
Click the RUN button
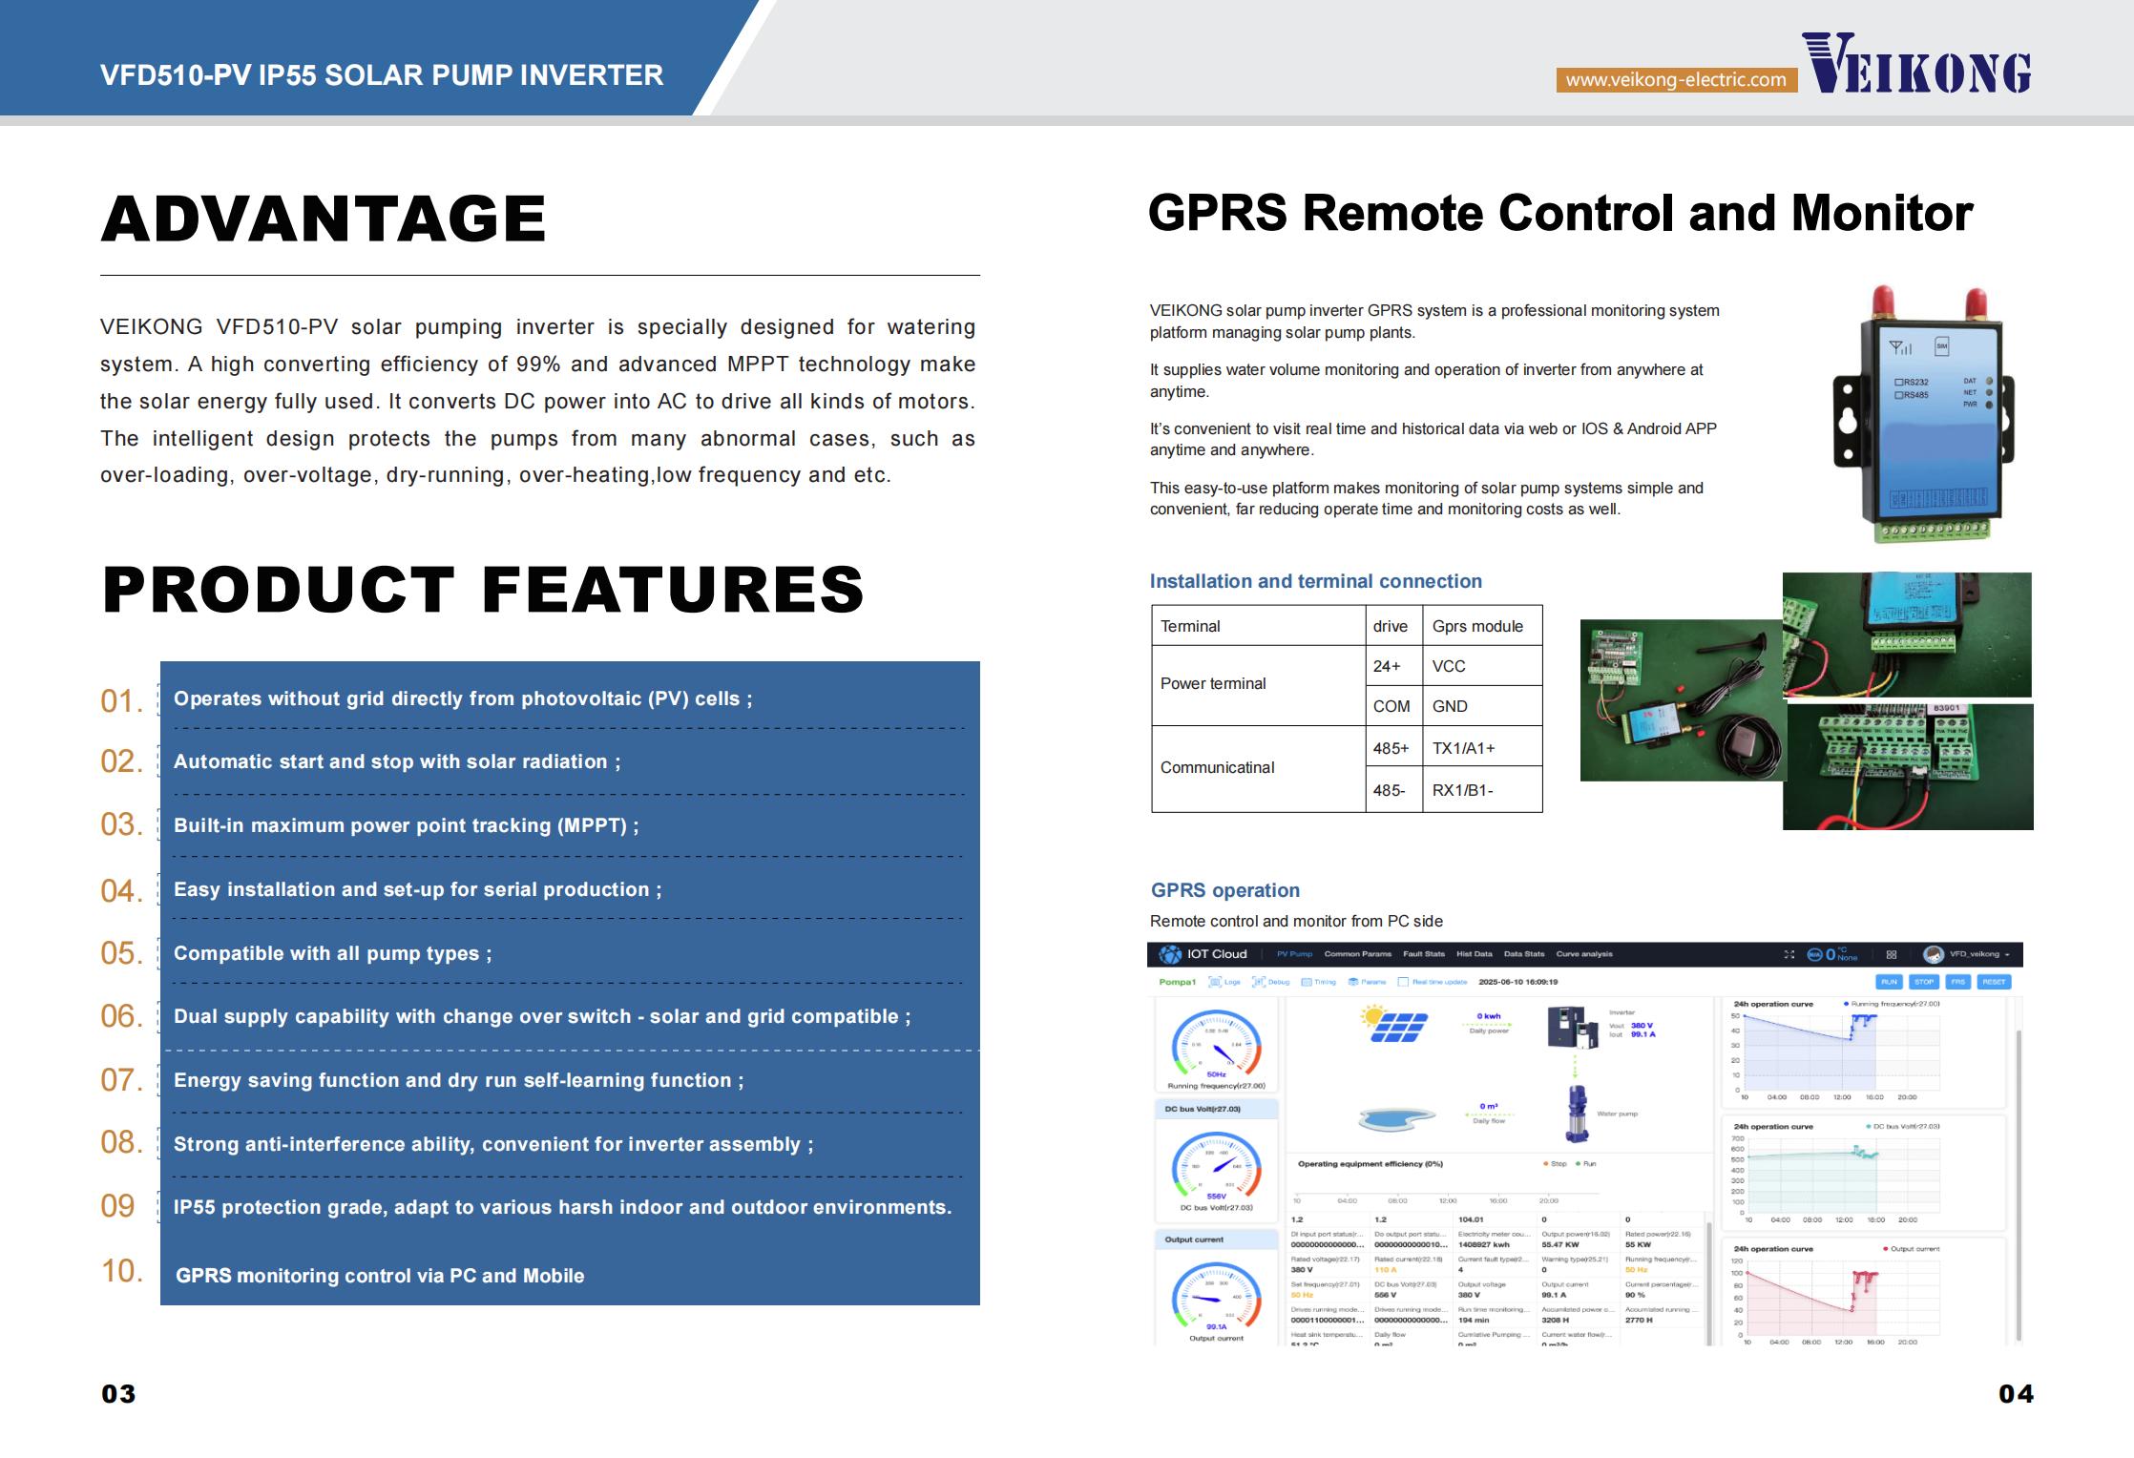click(x=1889, y=982)
